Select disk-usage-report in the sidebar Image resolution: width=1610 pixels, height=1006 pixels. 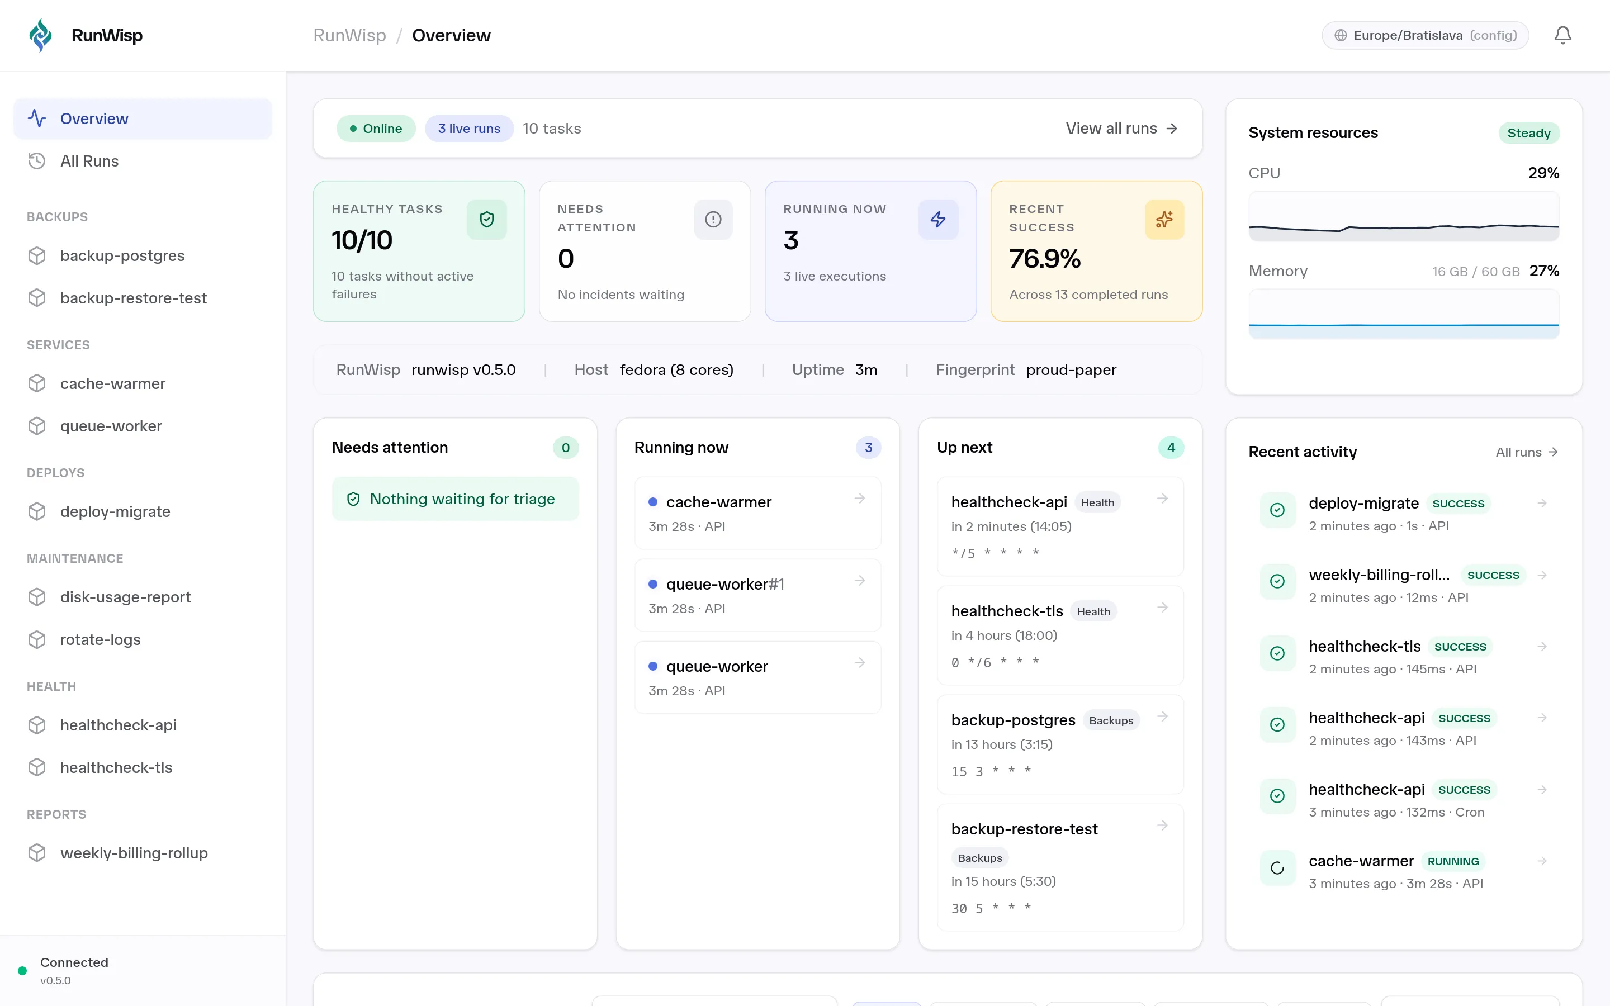point(143,597)
